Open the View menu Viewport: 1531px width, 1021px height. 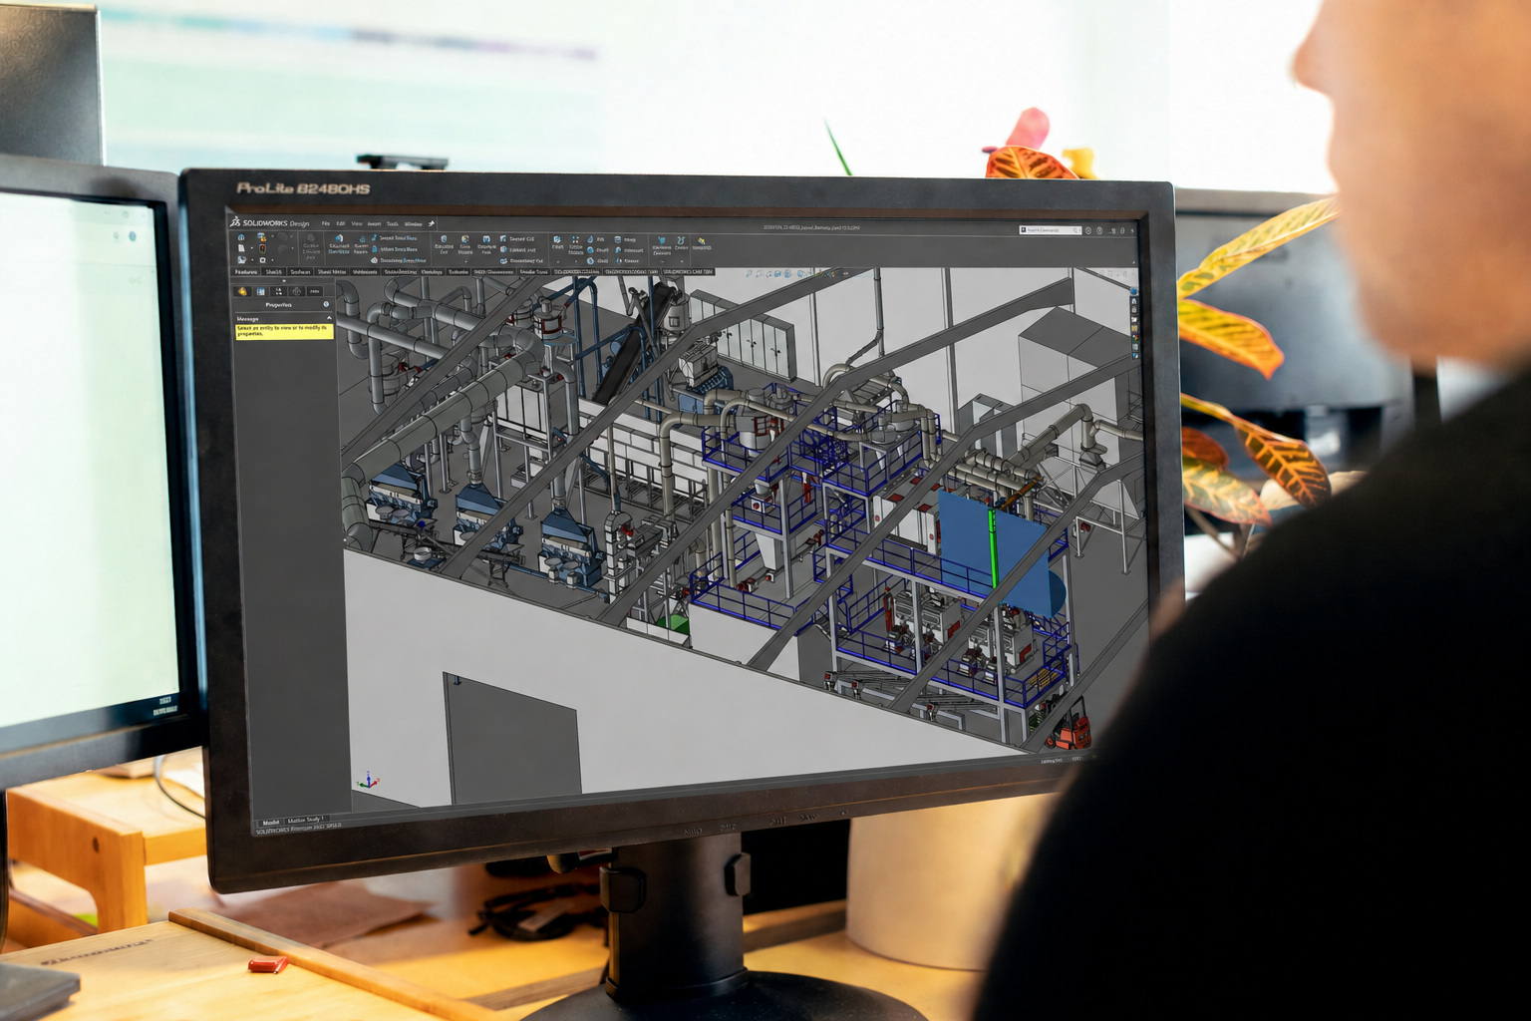tap(357, 223)
